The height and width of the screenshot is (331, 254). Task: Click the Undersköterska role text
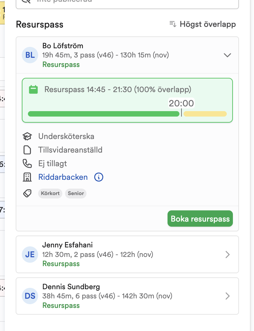point(66,136)
